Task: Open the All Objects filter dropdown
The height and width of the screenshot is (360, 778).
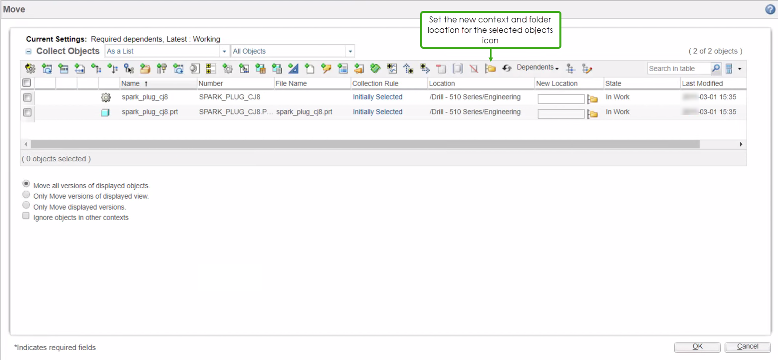Action: [x=350, y=51]
